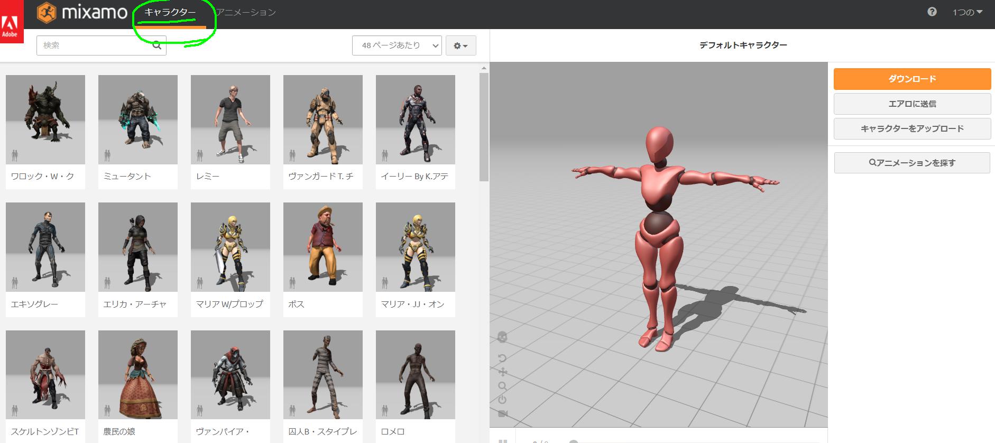
Task: Select the 囚人B・スタイプレ character thumbnail
Action: pos(323,375)
